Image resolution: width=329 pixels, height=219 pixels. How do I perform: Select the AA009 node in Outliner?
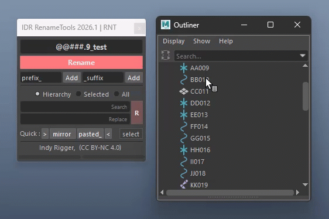pos(200,68)
